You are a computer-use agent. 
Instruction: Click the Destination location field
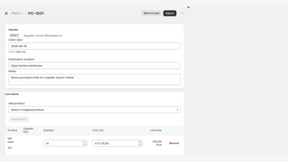click(94, 66)
